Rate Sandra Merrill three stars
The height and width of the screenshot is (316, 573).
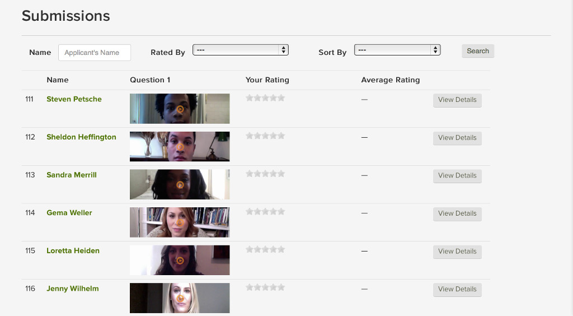pyautogui.click(x=265, y=174)
